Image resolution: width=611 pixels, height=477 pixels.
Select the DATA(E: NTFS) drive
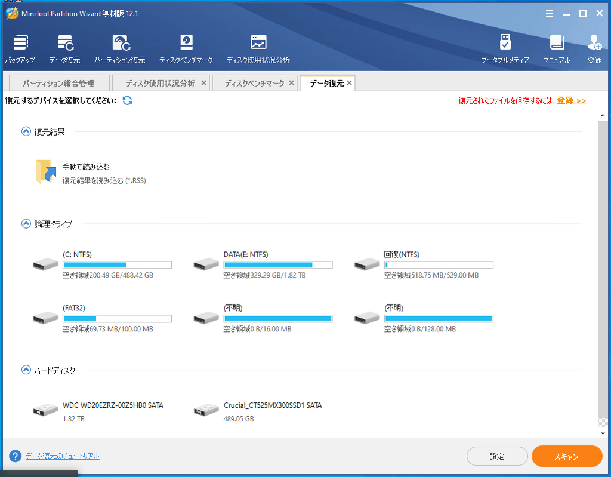click(x=263, y=264)
